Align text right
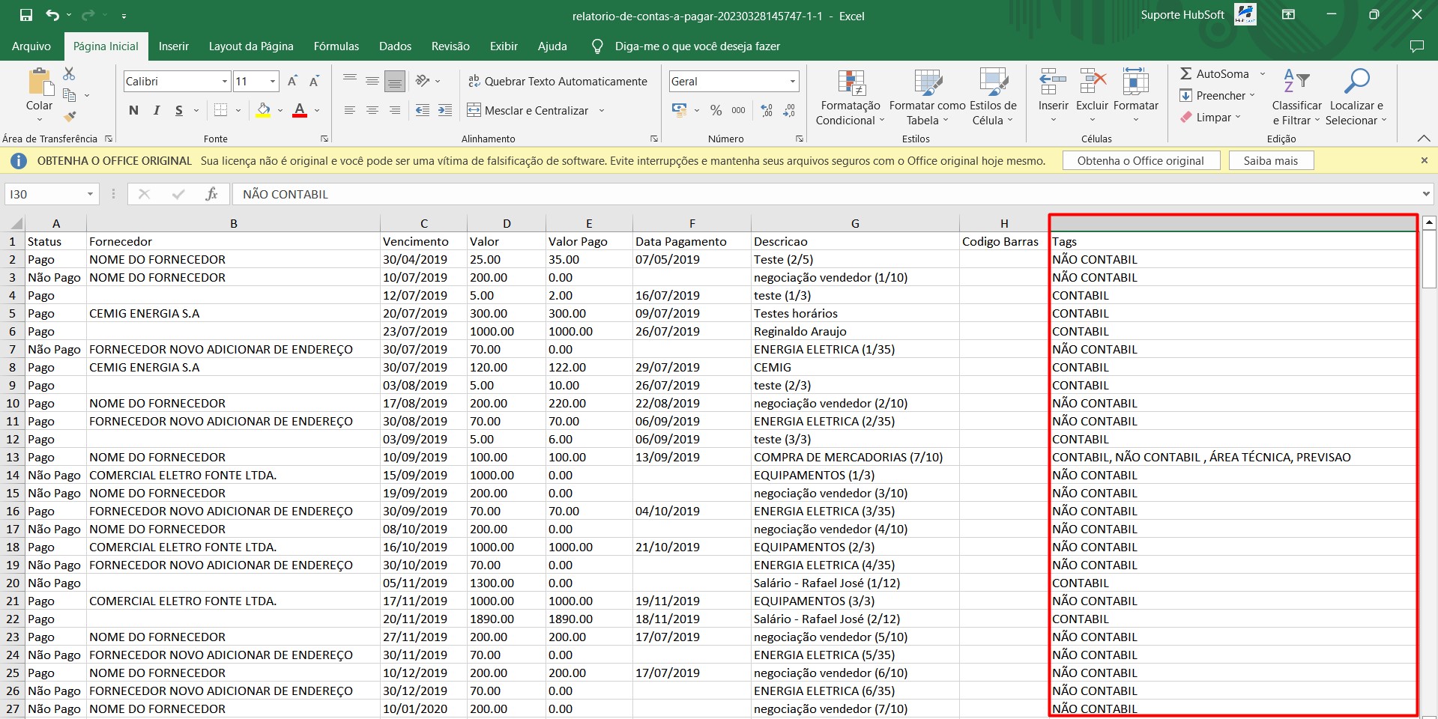The height and width of the screenshot is (719, 1438). (395, 110)
